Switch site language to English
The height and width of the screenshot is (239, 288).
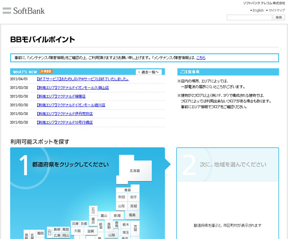pyautogui.click(x=258, y=10)
